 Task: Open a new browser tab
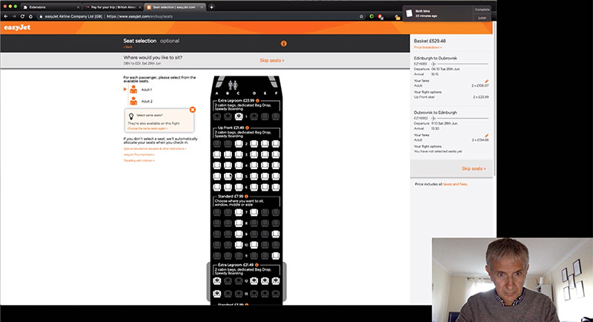coord(211,7)
